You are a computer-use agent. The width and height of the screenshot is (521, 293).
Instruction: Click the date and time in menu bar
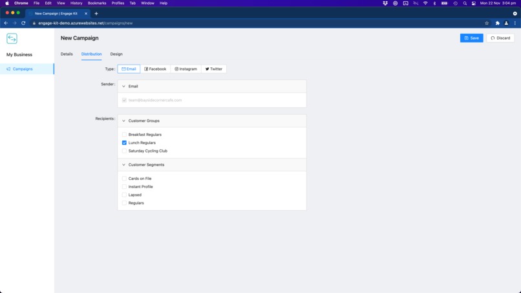click(498, 3)
